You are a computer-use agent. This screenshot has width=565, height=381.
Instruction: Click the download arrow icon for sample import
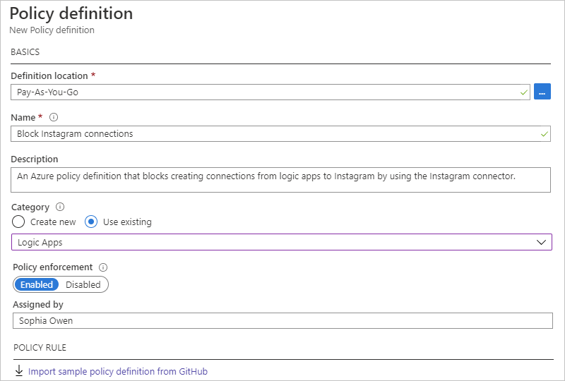[18, 371]
